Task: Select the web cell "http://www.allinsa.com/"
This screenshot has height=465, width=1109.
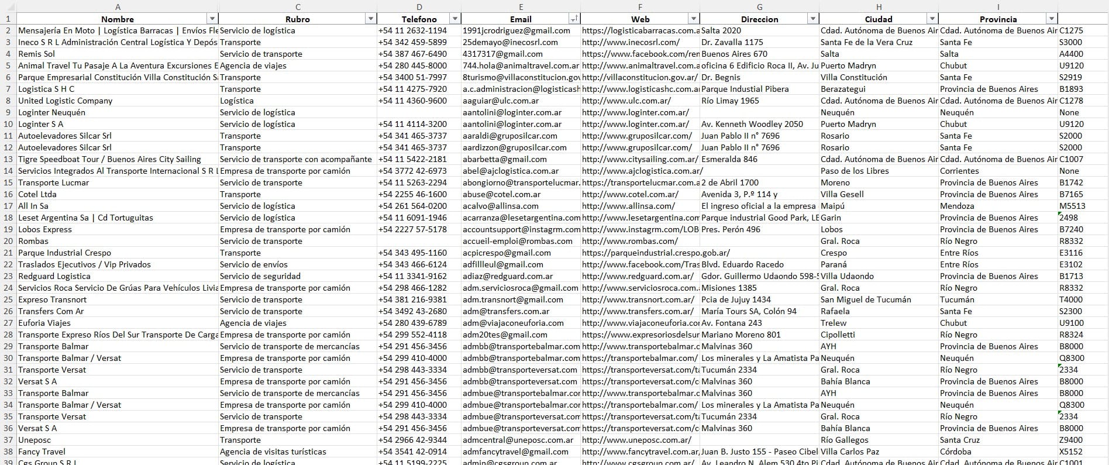Action: (640, 206)
